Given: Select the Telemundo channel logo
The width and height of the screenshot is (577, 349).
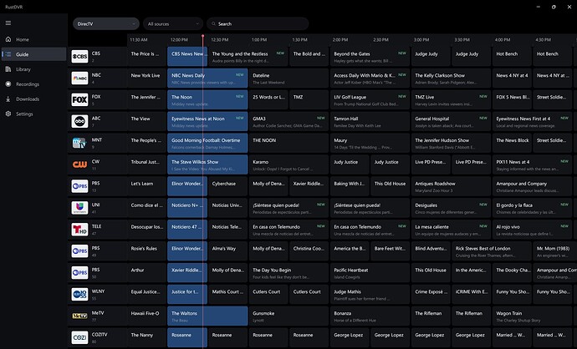Looking at the screenshot, I should click(79, 230).
